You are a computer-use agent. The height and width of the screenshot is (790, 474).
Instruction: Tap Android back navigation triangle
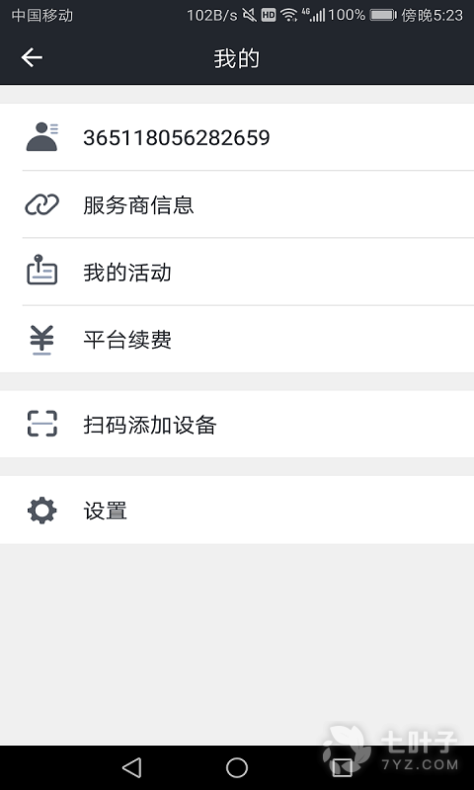point(132,768)
